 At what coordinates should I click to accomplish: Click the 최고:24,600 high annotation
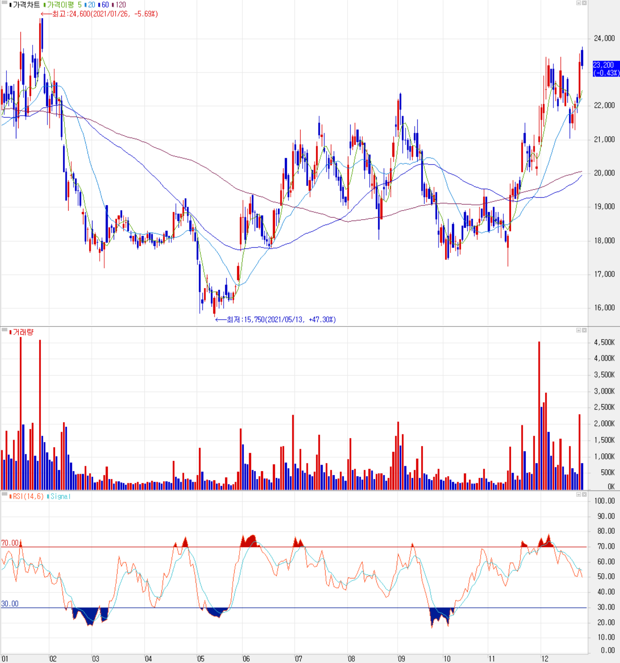click(99, 14)
